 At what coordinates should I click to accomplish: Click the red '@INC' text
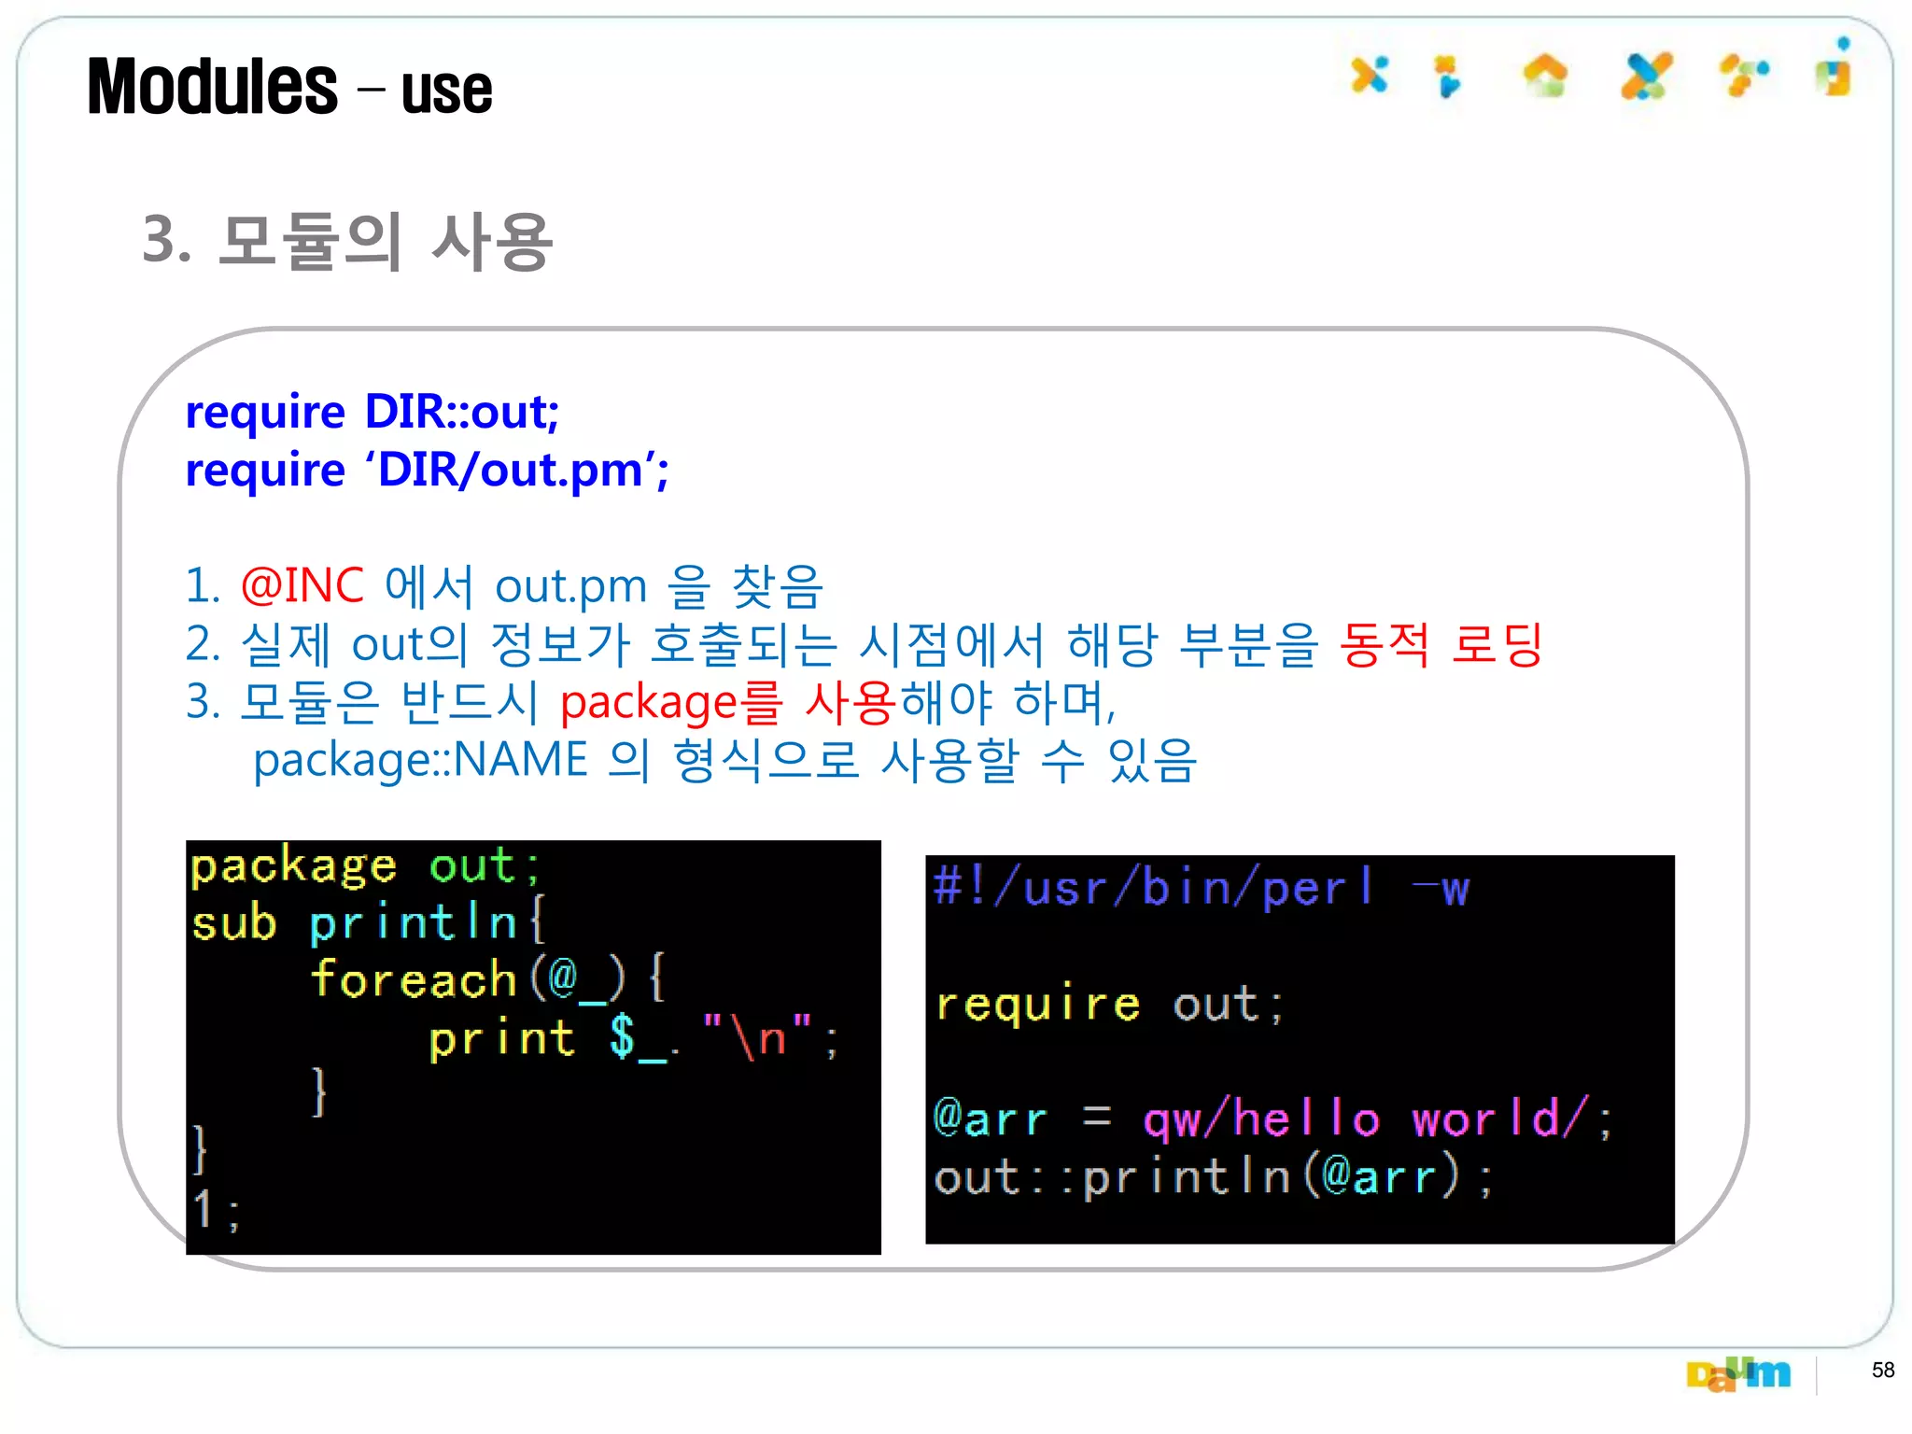[x=302, y=585]
